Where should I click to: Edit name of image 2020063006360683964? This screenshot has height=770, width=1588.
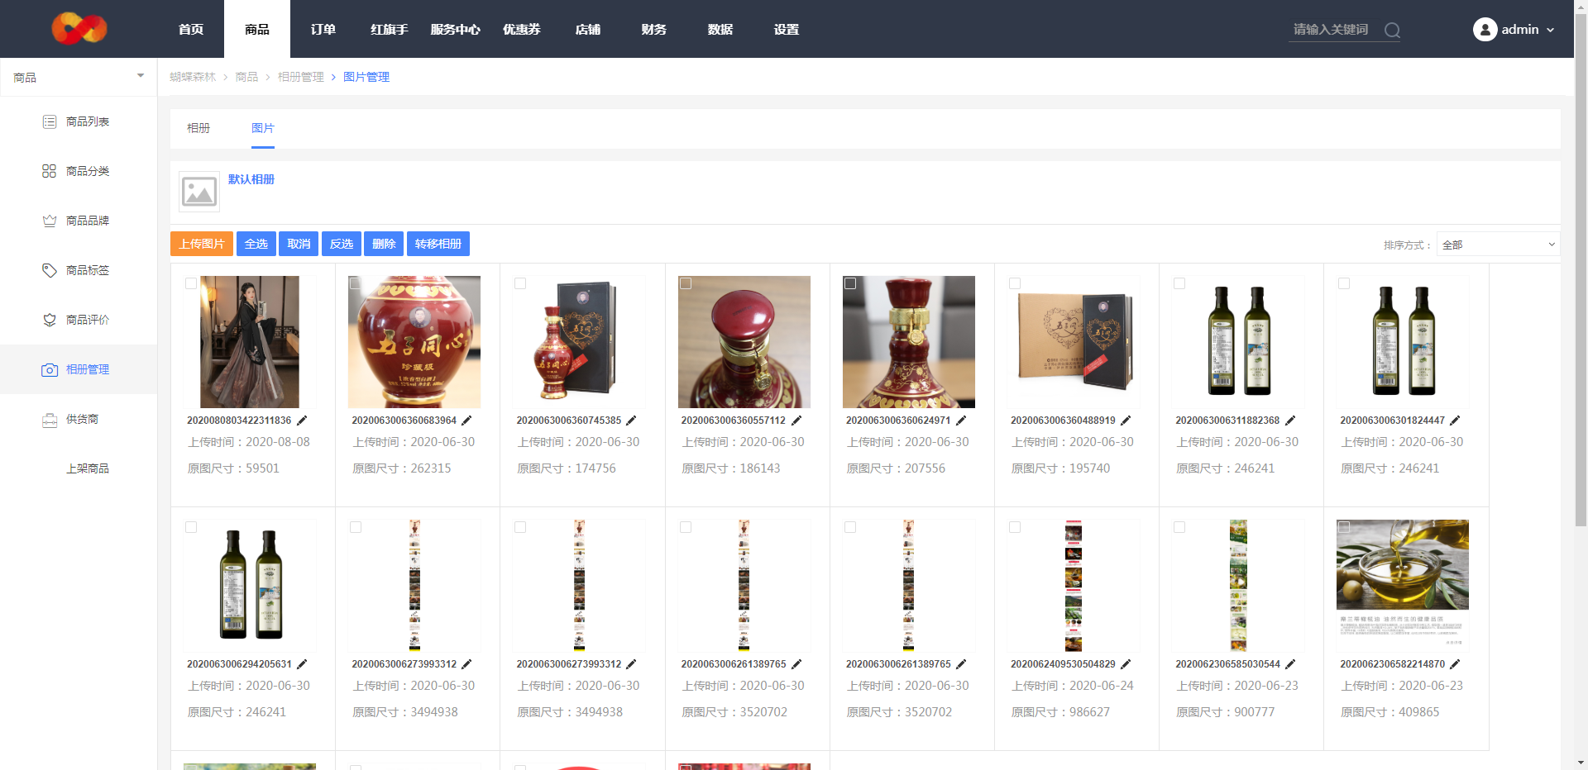466,421
